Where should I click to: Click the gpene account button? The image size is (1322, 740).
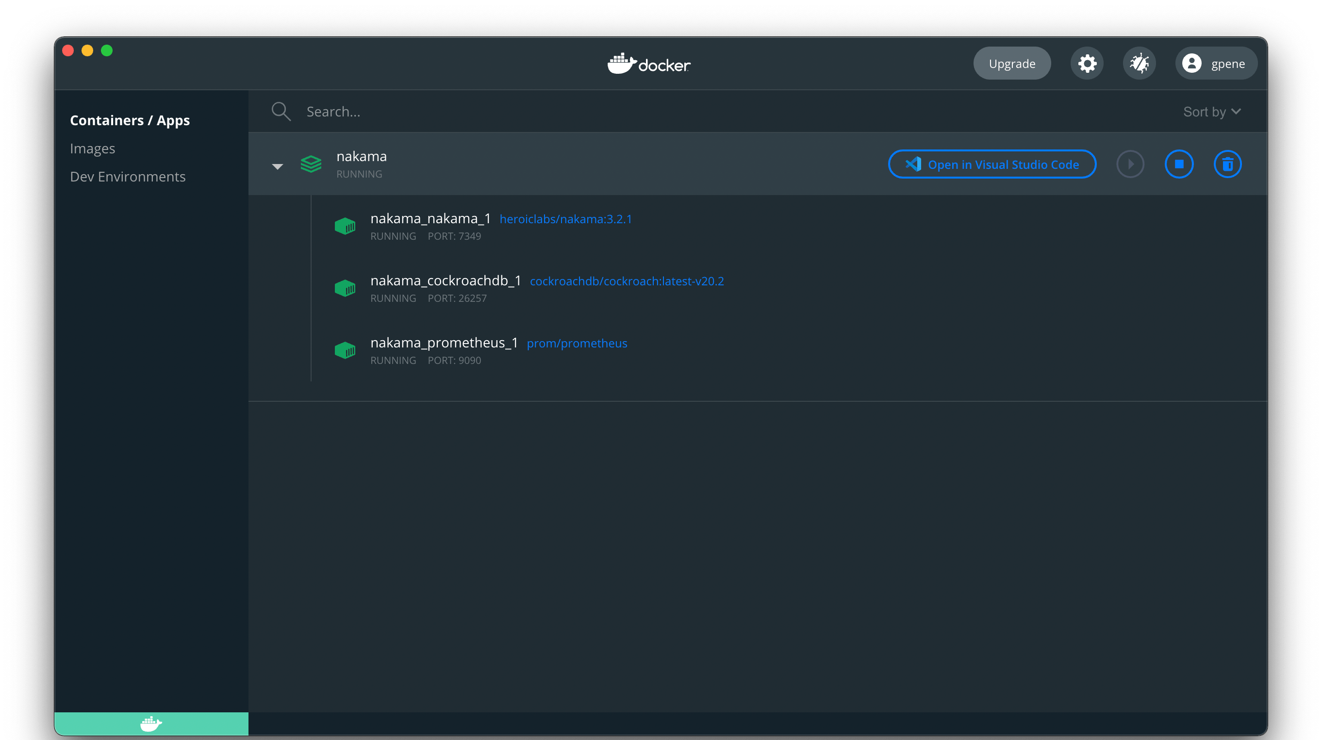click(1216, 64)
